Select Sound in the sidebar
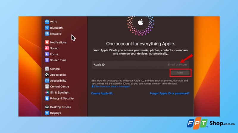 pos(54,48)
